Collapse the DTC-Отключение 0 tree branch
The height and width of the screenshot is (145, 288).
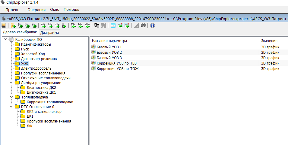[11, 107]
